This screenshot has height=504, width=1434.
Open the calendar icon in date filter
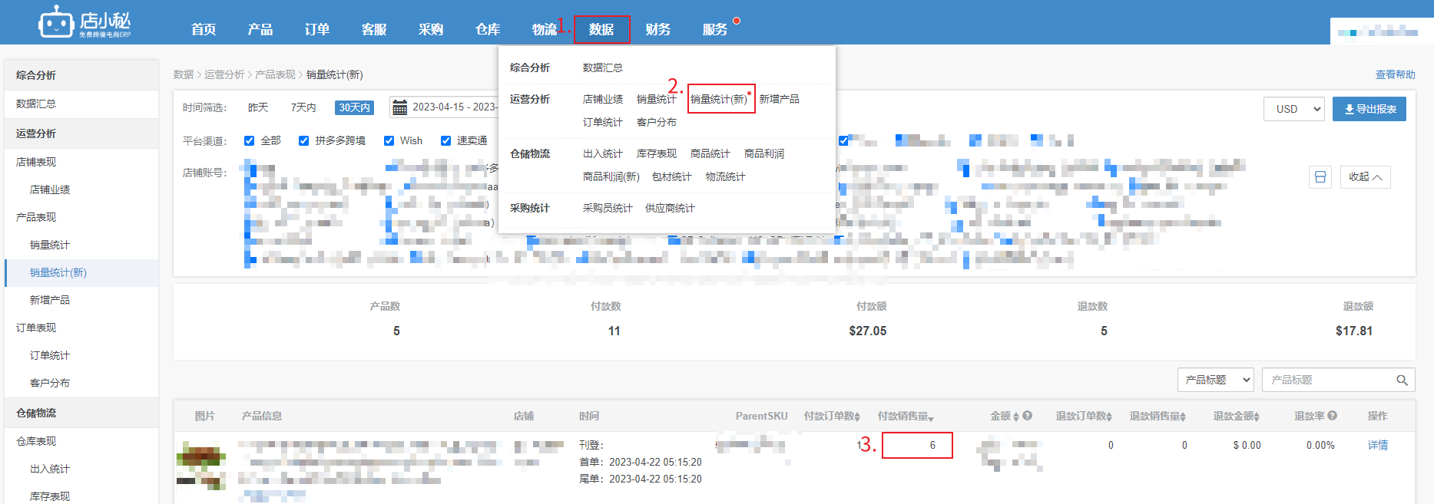point(399,107)
